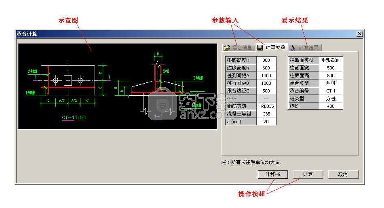Click the folder icon on the 承台信息 tab
Viewport: 384px width, 208px height.
tap(227, 48)
